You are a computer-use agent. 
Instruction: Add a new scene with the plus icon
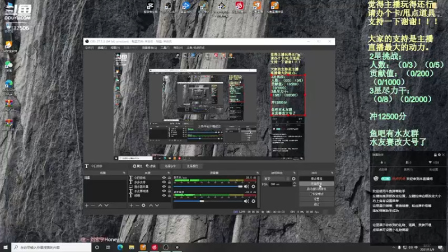coord(87,206)
